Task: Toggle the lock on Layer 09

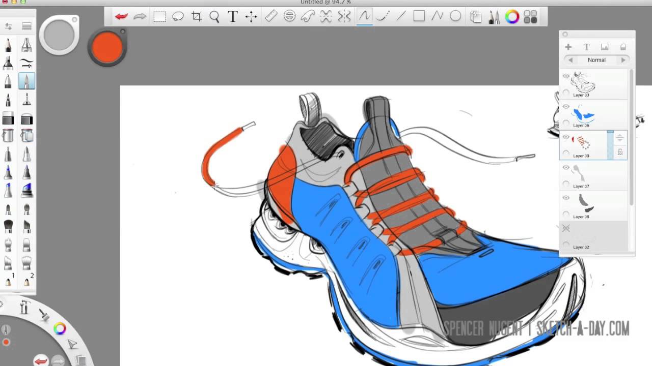Action: 620,151
